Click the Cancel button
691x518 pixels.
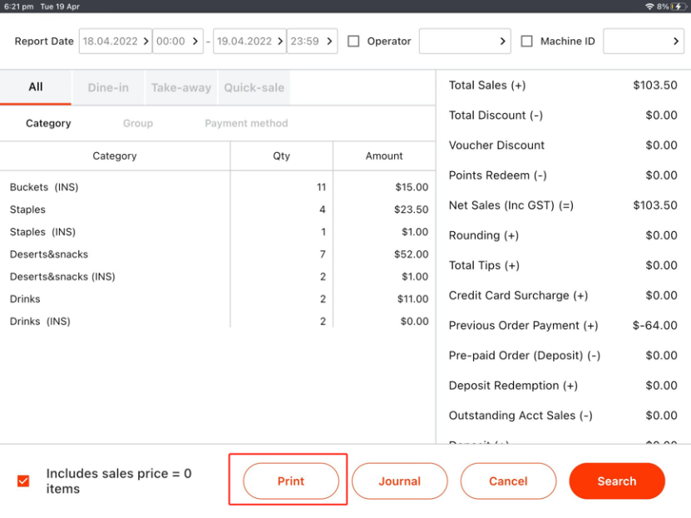click(508, 481)
